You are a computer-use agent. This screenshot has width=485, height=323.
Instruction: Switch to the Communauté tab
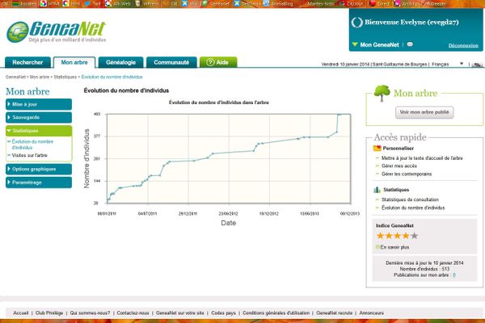171,62
